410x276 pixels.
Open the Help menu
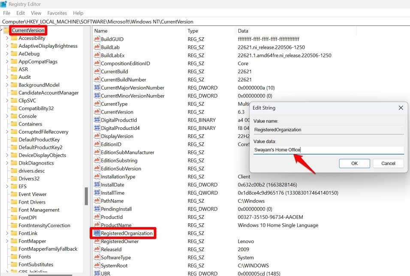coord(78,13)
